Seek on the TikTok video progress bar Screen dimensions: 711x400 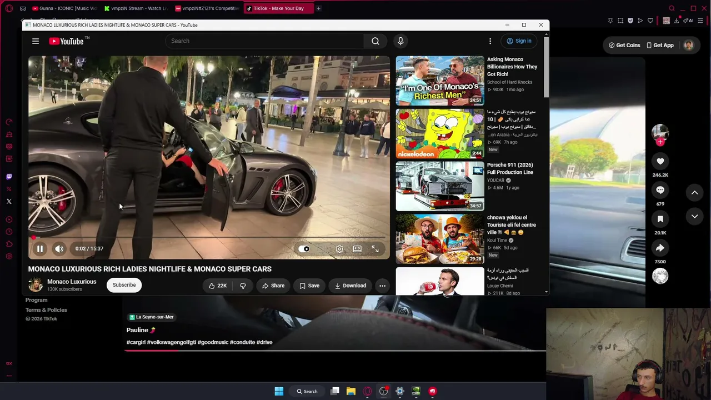336,351
